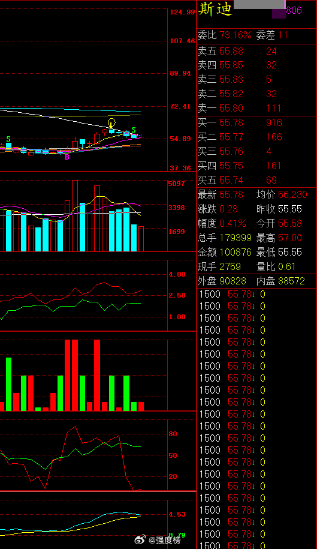Screen dimensions: 317x549
Task: Select the stock name 斯迪 title
Action: click(x=215, y=9)
